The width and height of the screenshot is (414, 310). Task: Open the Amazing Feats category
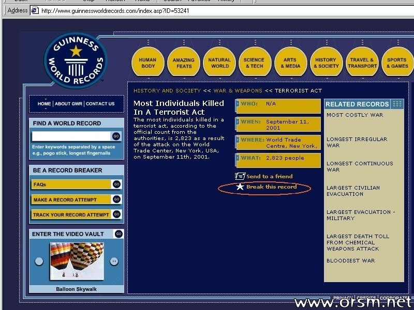coord(184,62)
